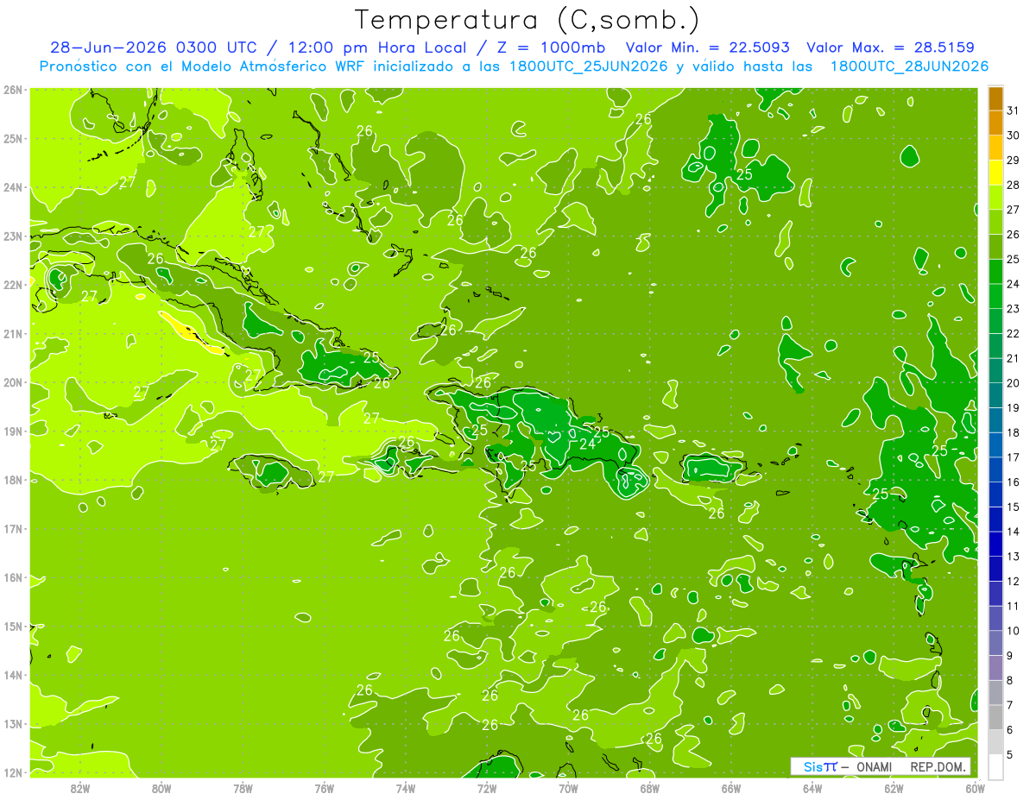Click the longitude axis label '60W'

point(975,788)
